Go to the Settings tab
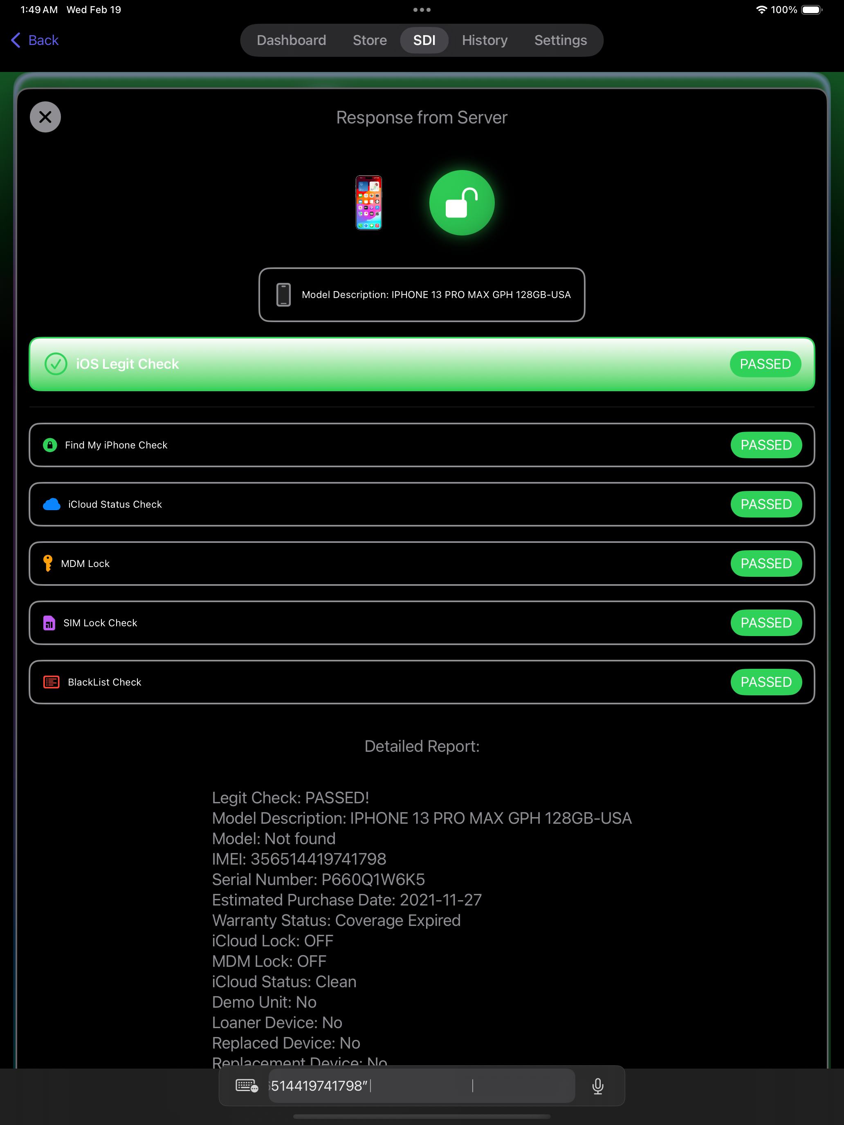The width and height of the screenshot is (844, 1125). coord(561,40)
